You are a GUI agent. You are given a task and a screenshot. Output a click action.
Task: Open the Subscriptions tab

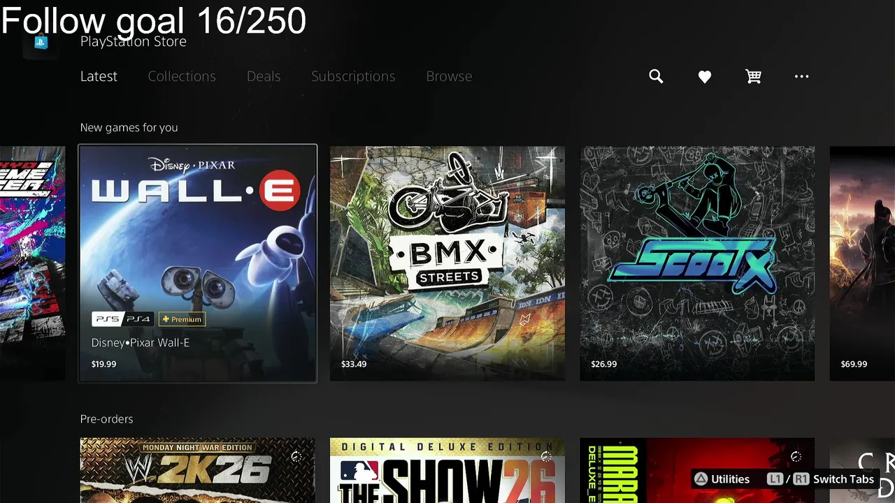(353, 76)
